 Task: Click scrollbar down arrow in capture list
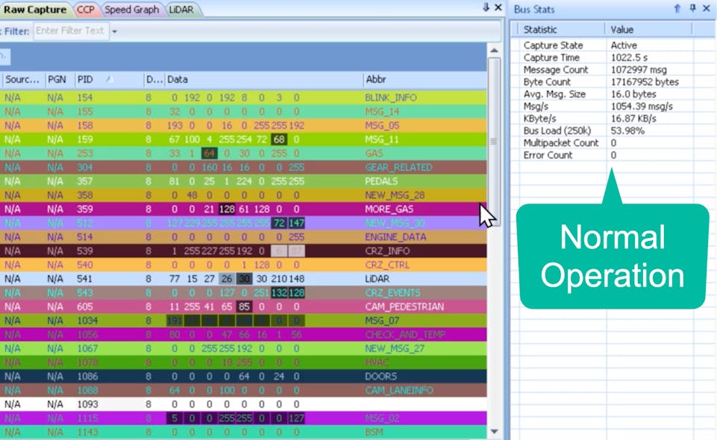pos(494,431)
